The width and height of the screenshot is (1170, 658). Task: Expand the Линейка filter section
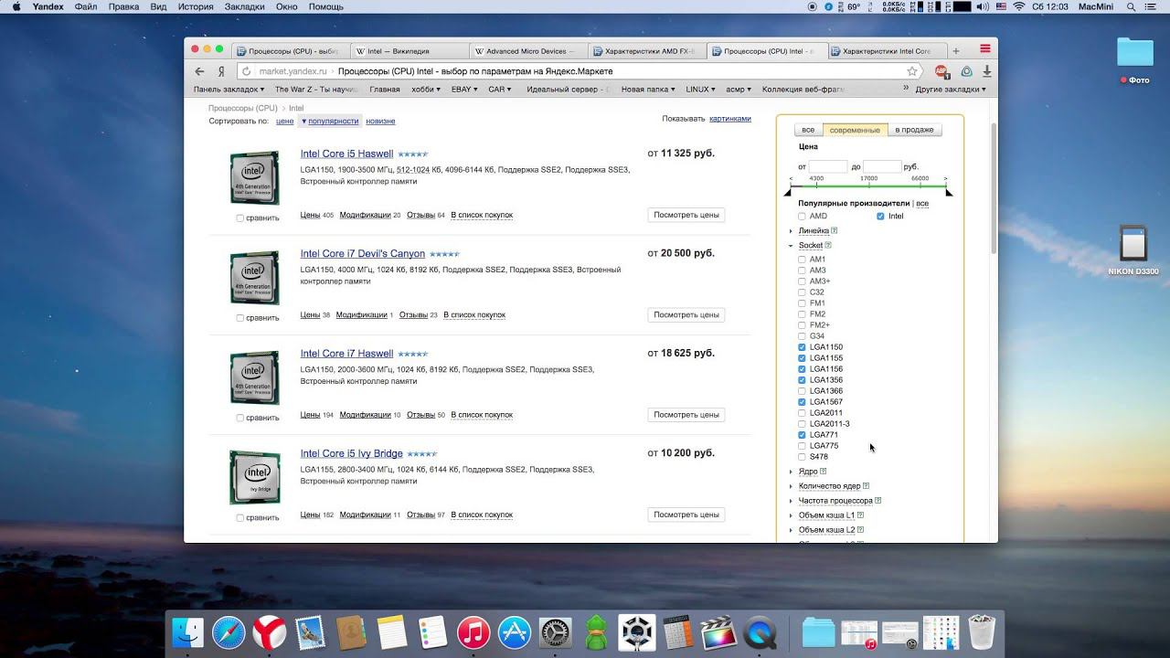tap(814, 231)
